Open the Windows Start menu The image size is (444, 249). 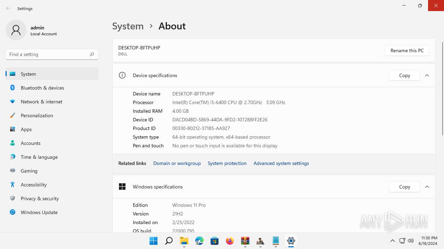[154, 241]
